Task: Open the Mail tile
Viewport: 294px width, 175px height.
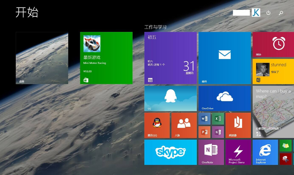Action: pyautogui.click(x=224, y=58)
